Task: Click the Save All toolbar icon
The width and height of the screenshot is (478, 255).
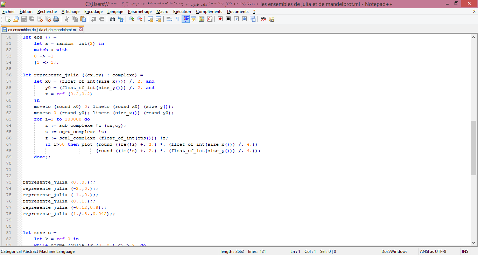Action: point(32,19)
